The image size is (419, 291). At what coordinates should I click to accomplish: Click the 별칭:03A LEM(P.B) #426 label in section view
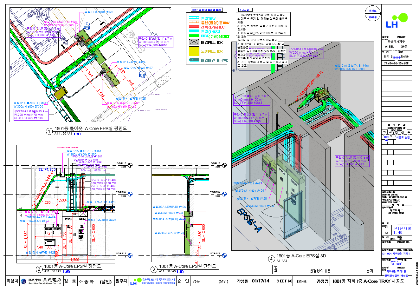[x=170, y=207]
